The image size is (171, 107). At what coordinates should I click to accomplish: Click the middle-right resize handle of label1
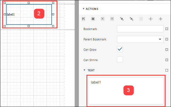pyautogui.click(x=53, y=14)
